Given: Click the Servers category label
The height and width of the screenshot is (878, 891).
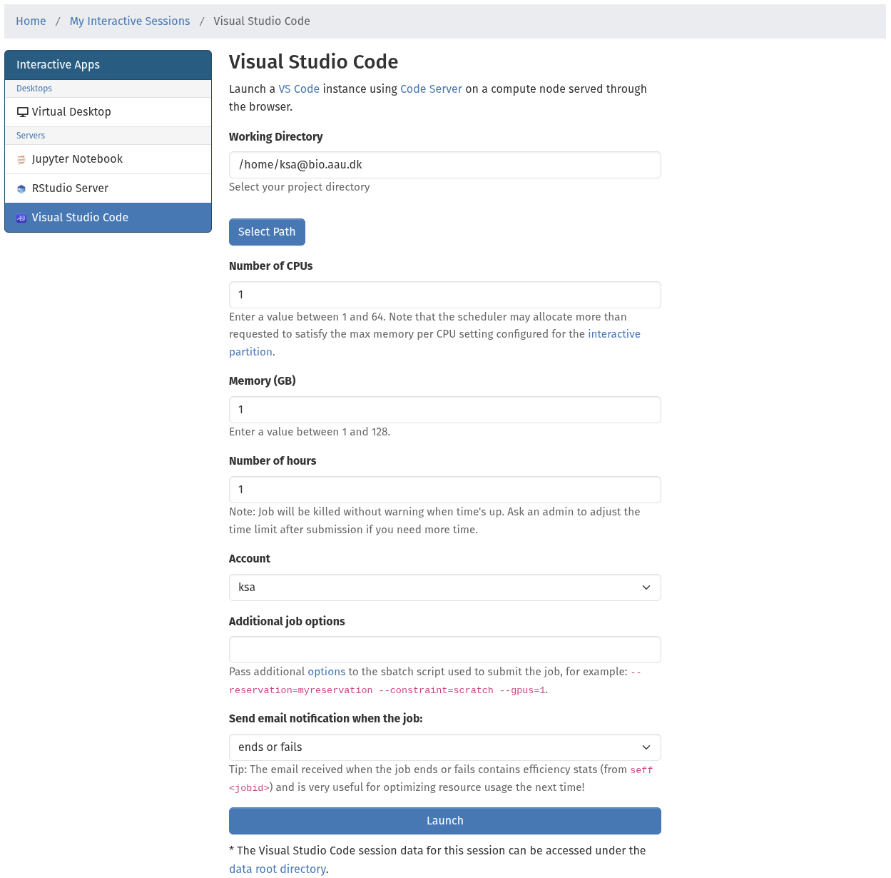Looking at the screenshot, I should tap(31, 136).
